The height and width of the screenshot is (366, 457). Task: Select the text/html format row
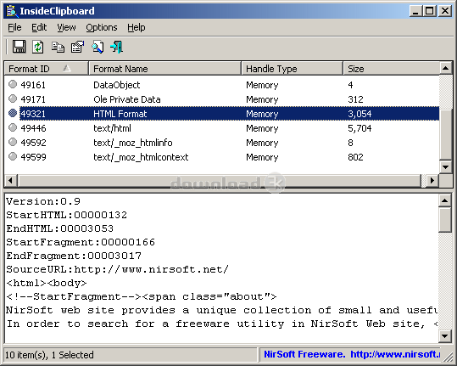(x=221, y=128)
